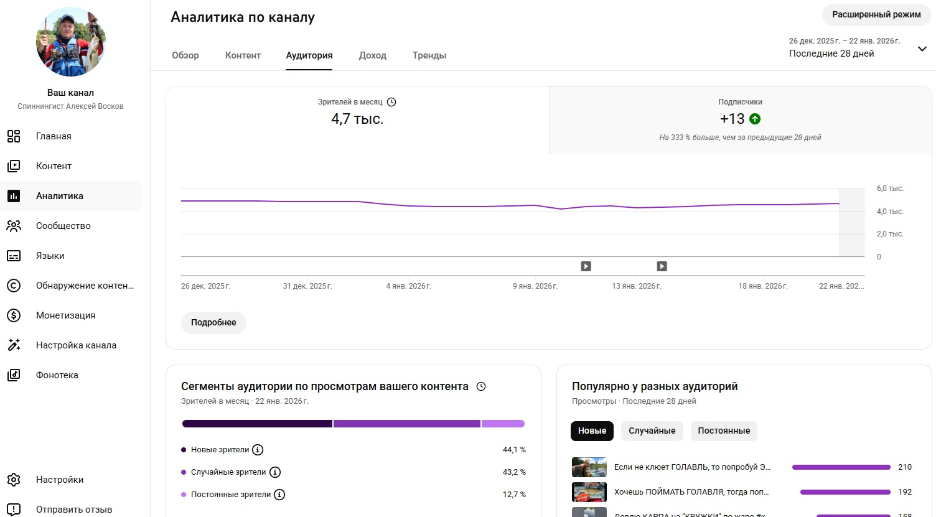
Task: Click the first video marker on the timeline
Action: coord(586,266)
